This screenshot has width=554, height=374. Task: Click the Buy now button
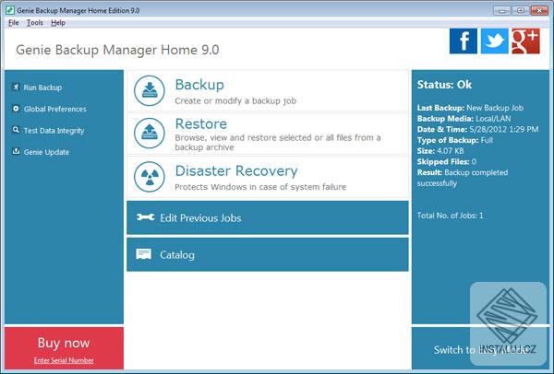tap(64, 343)
